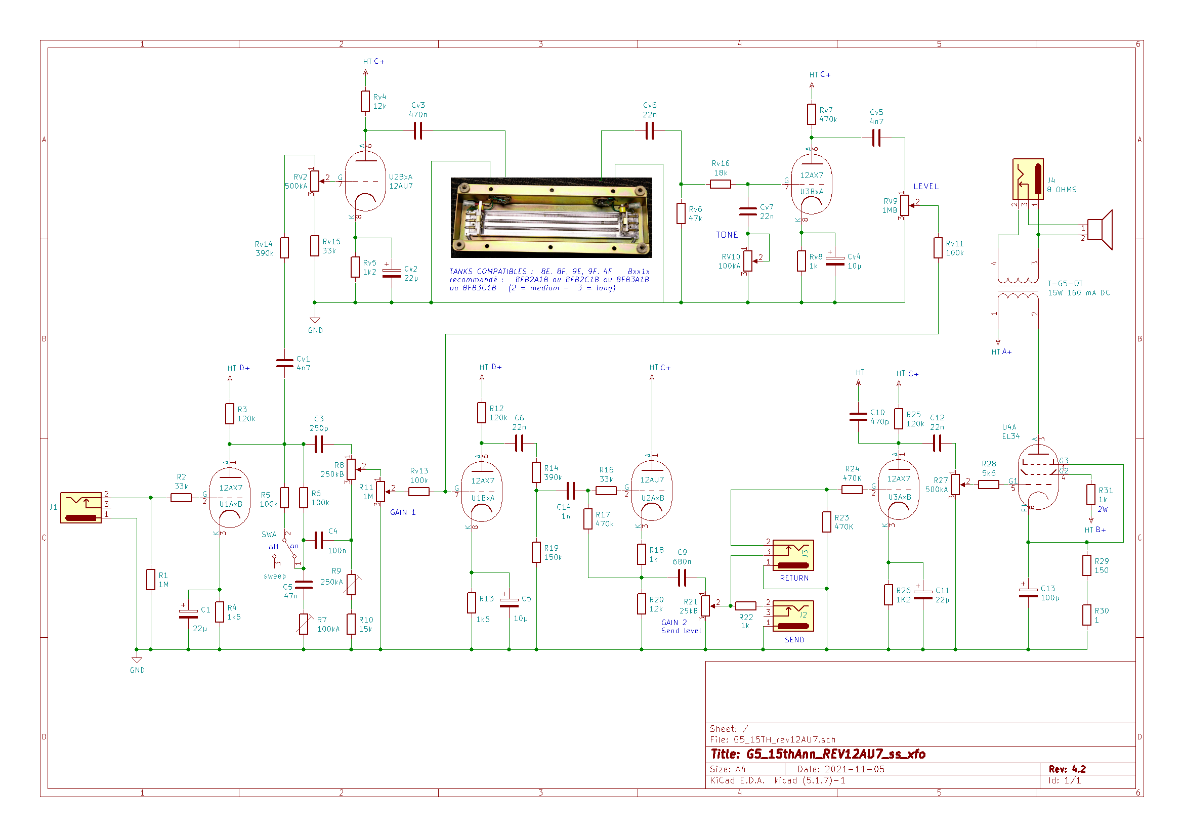Select the GAIN 1 label
The height and width of the screenshot is (836, 1183).
[x=403, y=512]
